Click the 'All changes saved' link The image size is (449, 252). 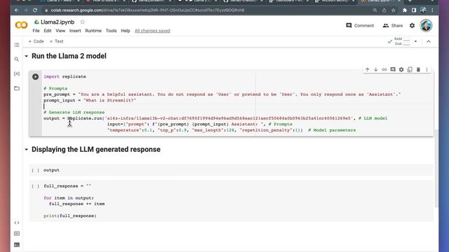[152, 31]
